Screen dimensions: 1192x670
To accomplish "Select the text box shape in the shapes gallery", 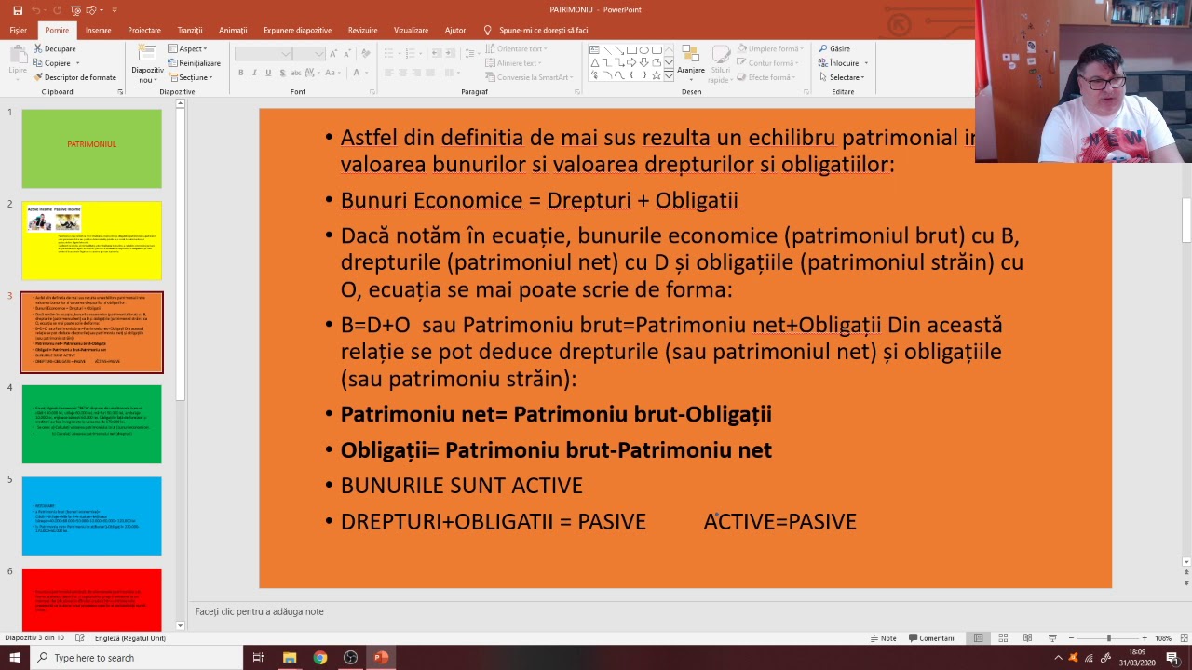I will 594,50.
